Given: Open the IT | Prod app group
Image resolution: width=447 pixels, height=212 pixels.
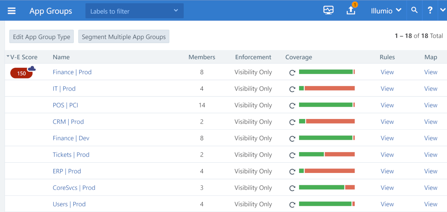Looking at the screenshot, I should click(x=64, y=88).
